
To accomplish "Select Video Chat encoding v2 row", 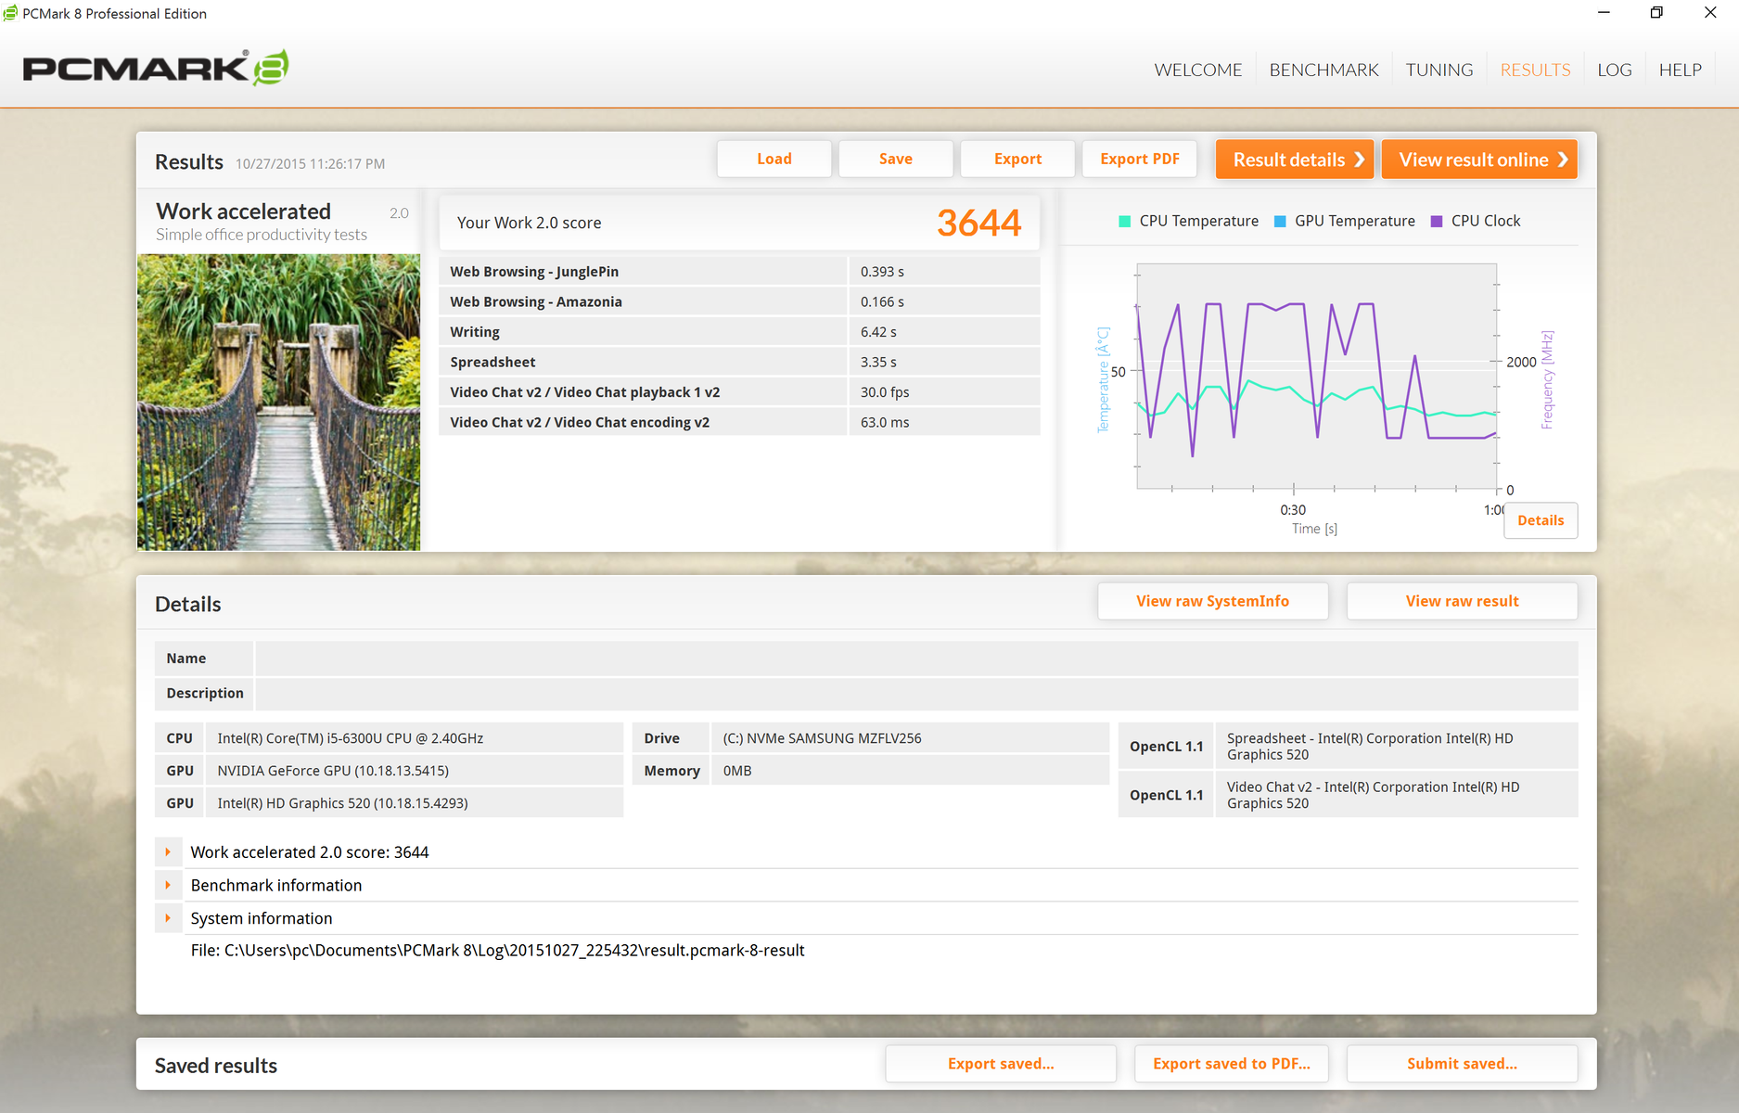I will pos(739,422).
